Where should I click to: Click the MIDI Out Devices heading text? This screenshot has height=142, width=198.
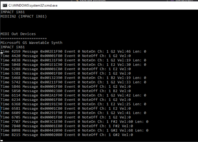(x=18, y=34)
